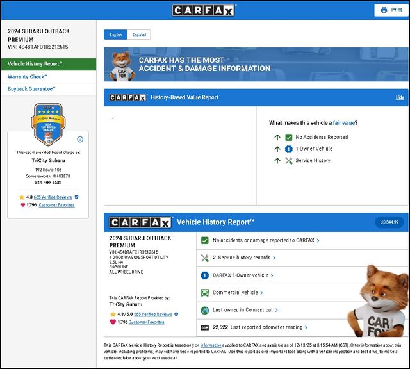Viewport: 410px width, 369px height.
Task: Click the green check beside no accidents or damage
Action: [205, 240]
